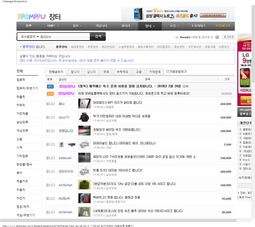This screenshot has height=227, width=255.
Task: Select the 시계 sidebar category
Action: 19,147
